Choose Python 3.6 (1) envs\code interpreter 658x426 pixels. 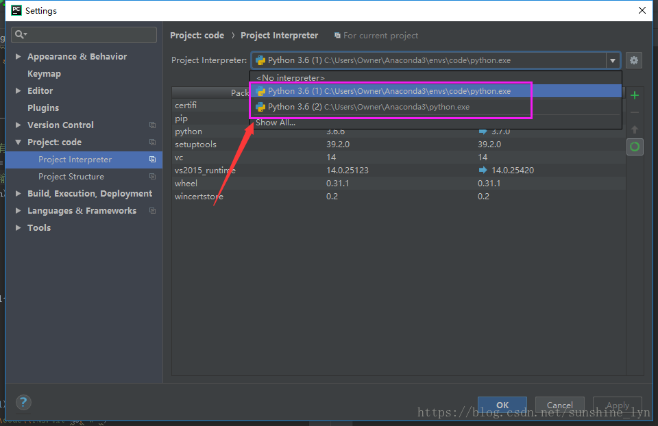[436, 91]
